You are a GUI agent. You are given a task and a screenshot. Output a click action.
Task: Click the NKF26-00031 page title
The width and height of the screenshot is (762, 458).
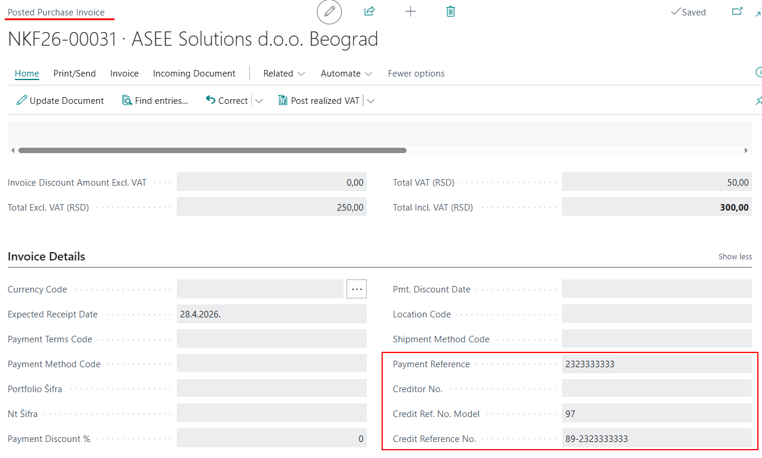point(193,39)
